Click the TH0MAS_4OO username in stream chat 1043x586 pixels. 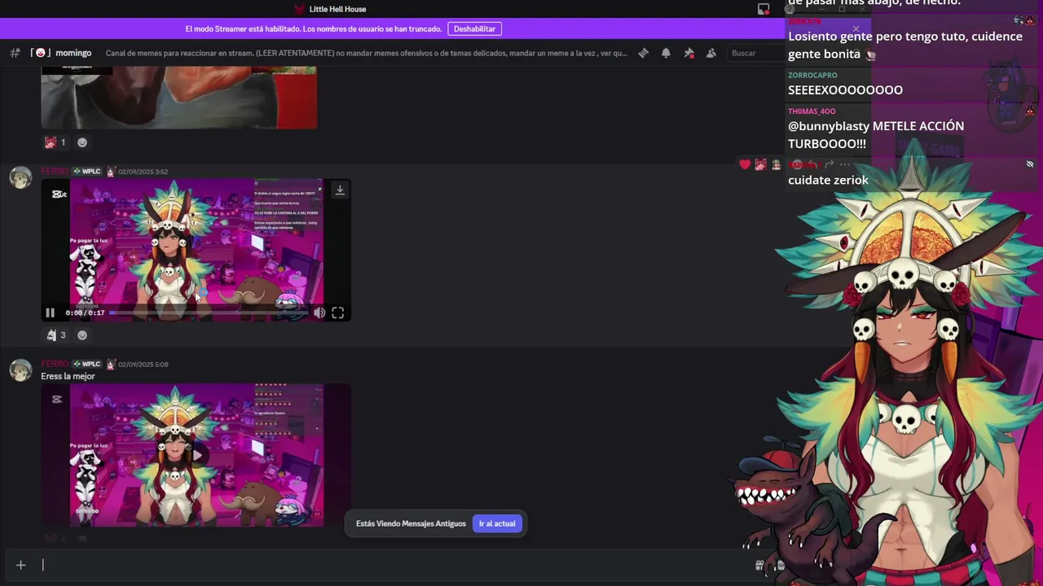(x=812, y=112)
